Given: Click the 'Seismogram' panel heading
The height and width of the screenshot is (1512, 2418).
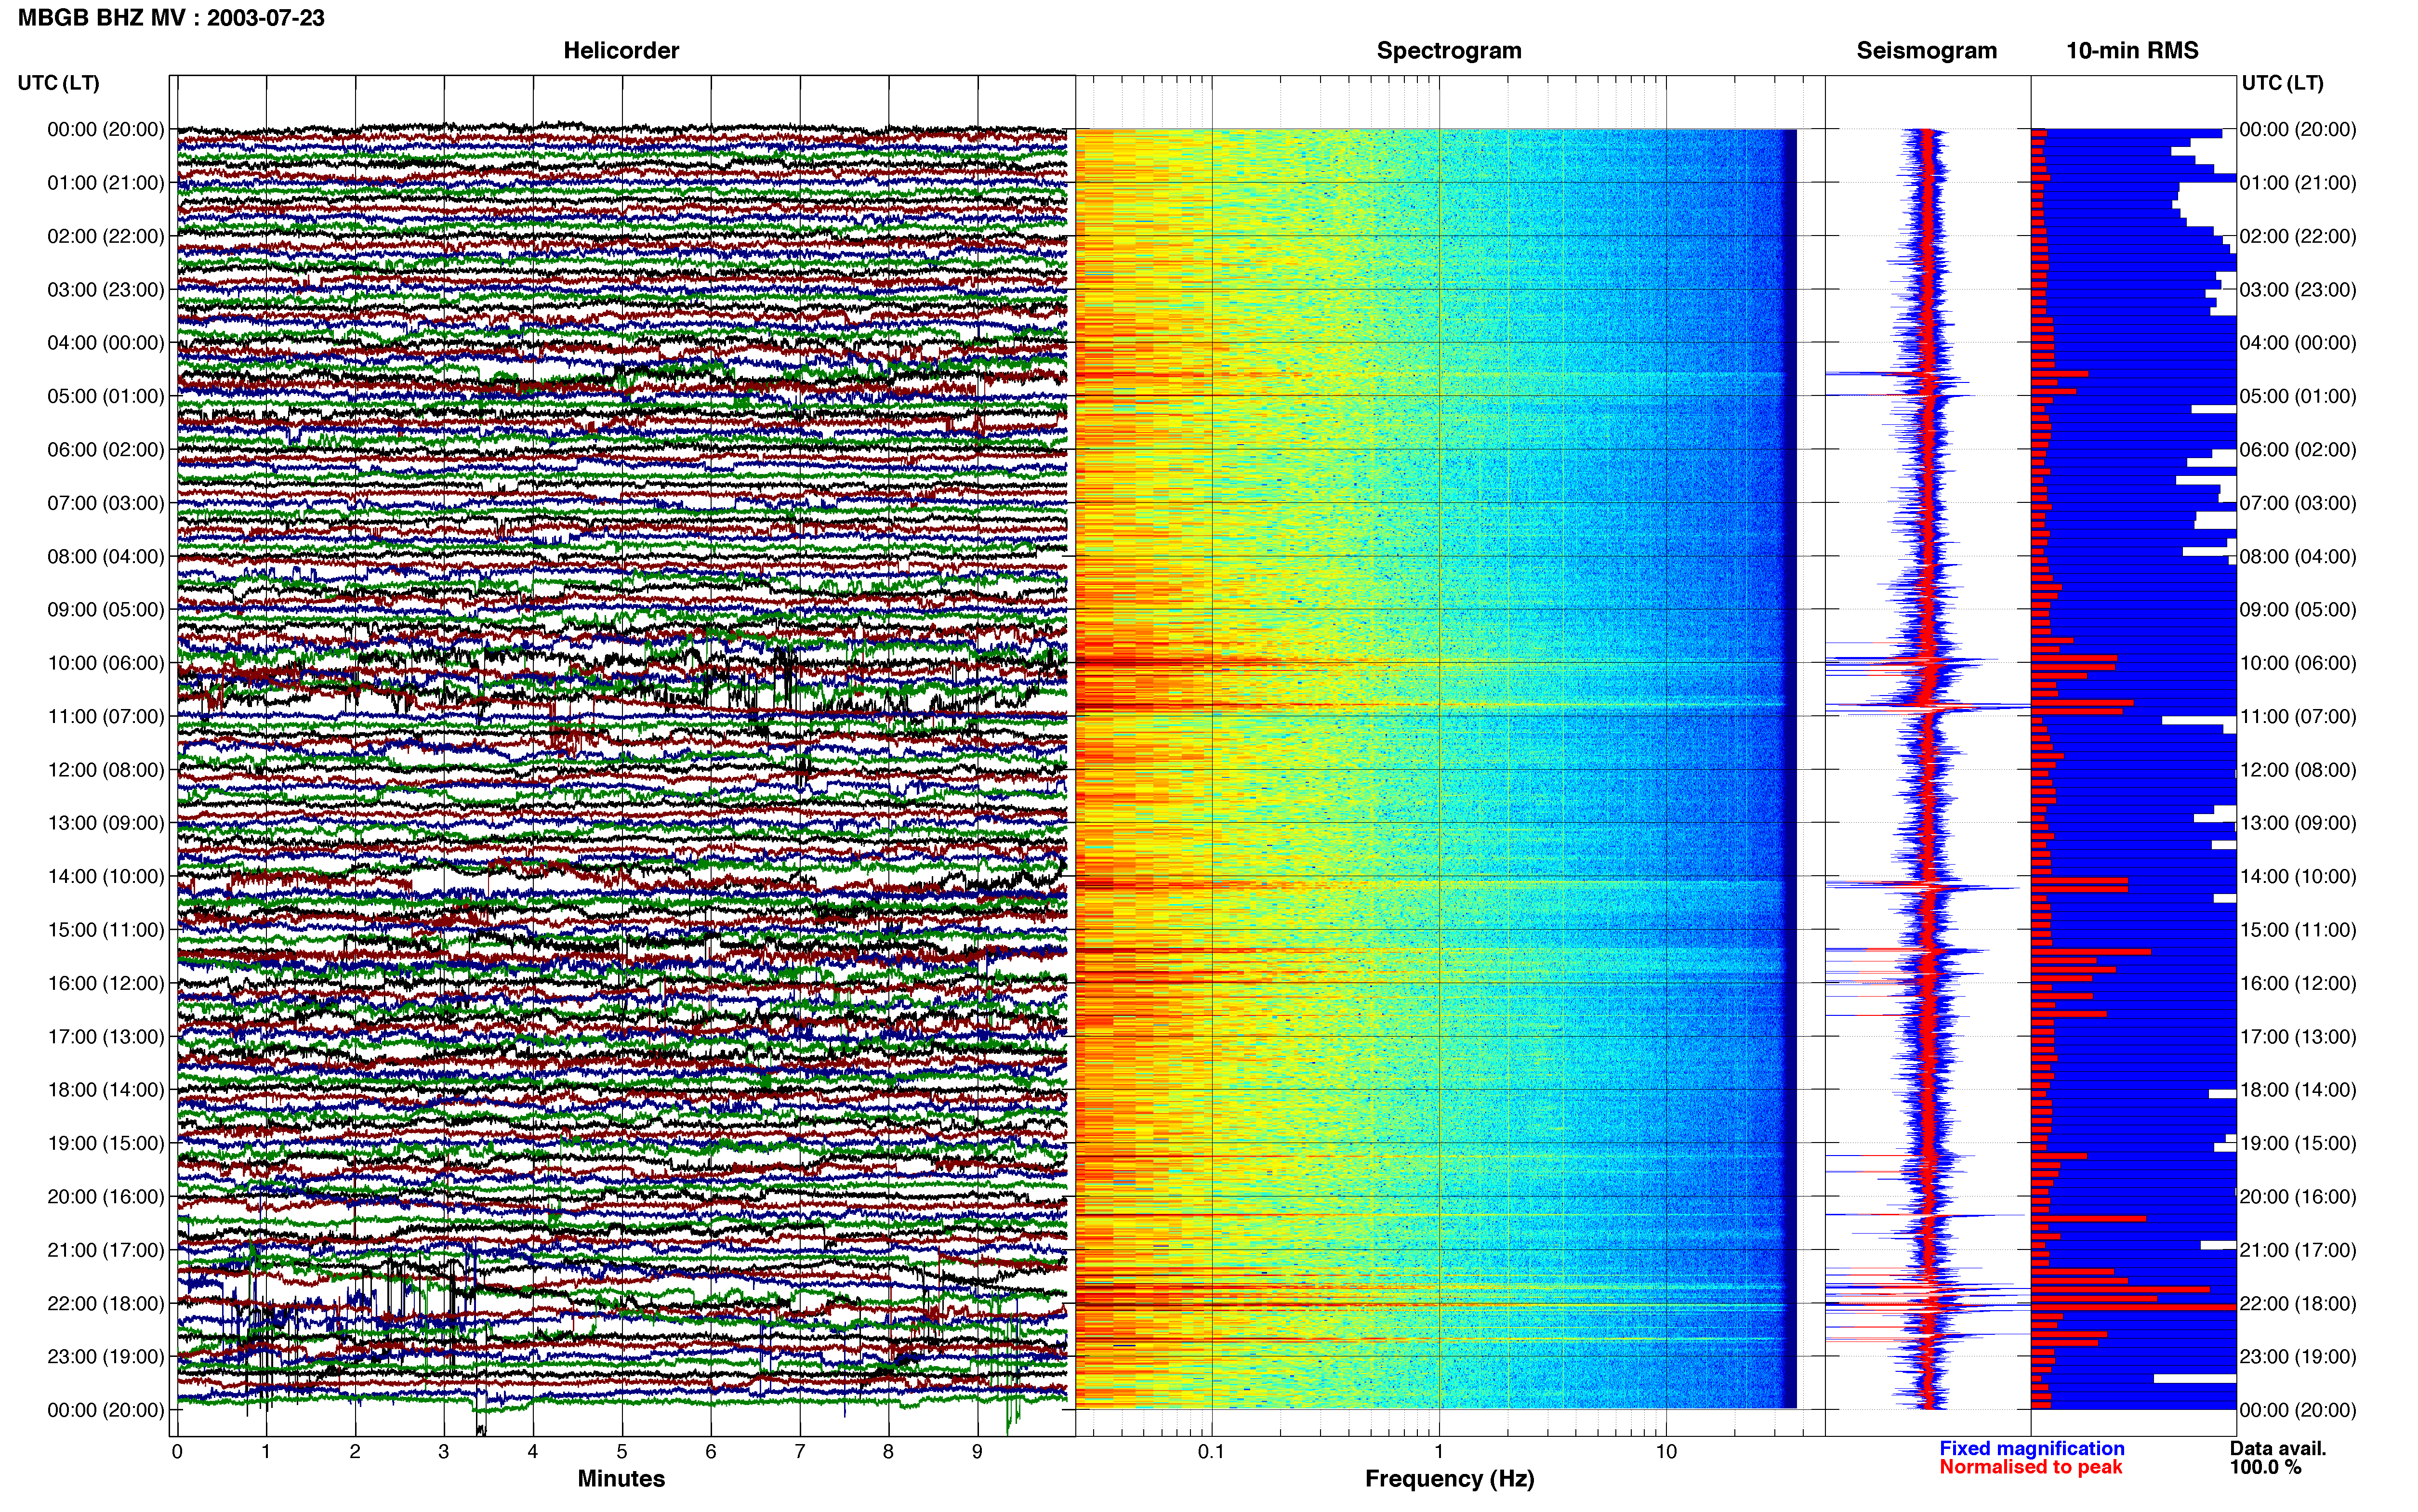Looking at the screenshot, I should coord(1927,50).
